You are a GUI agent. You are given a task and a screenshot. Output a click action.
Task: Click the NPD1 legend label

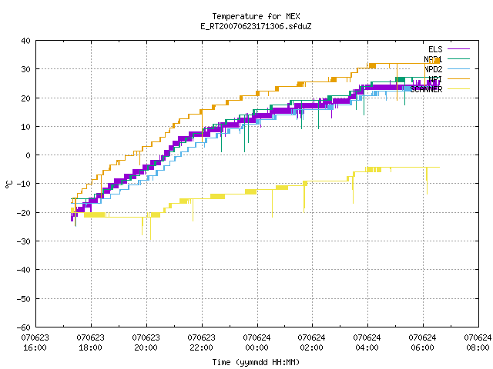pyautogui.click(x=433, y=59)
